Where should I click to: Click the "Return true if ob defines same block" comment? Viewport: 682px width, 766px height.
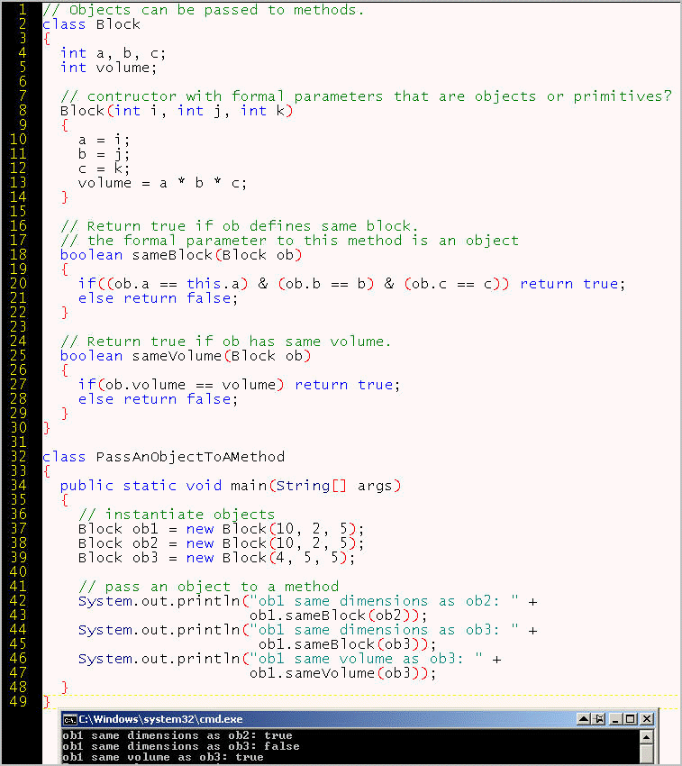click(x=240, y=225)
